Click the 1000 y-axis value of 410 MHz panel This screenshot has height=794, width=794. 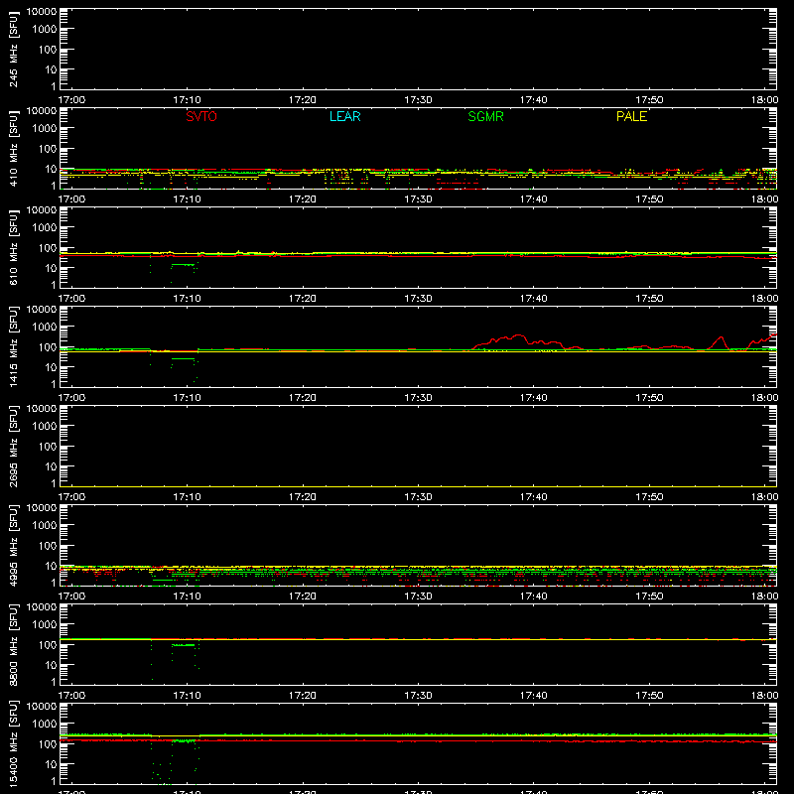pyautogui.click(x=45, y=129)
